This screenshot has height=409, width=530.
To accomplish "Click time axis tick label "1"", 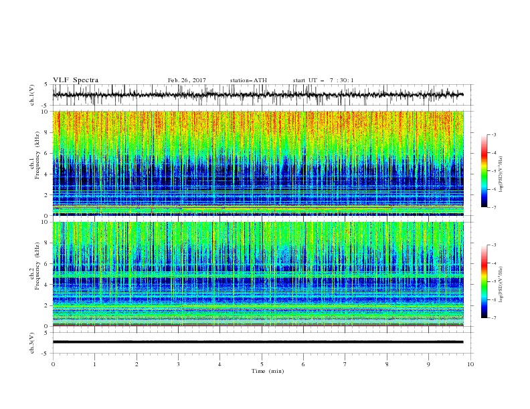I will coord(94,364).
